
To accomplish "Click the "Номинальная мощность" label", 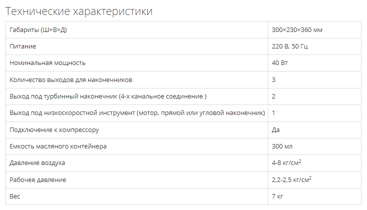I will coord(48,63).
